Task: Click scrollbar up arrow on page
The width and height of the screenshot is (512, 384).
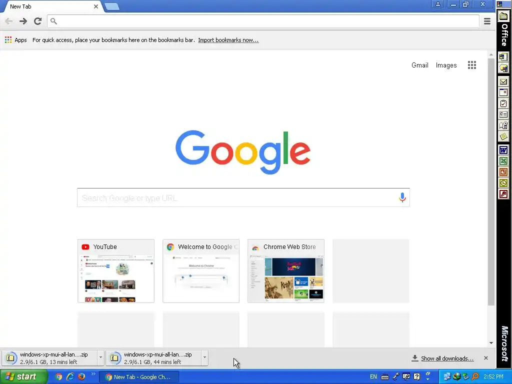Action: point(491,54)
